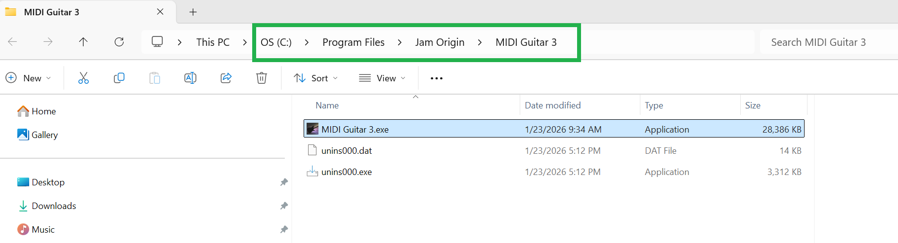
Task: Click the Cut scissors icon
Action: [84, 78]
